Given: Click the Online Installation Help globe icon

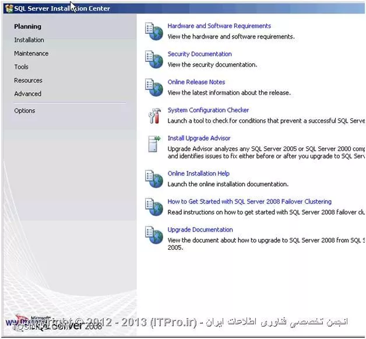Looking at the screenshot, I should 154,179.
